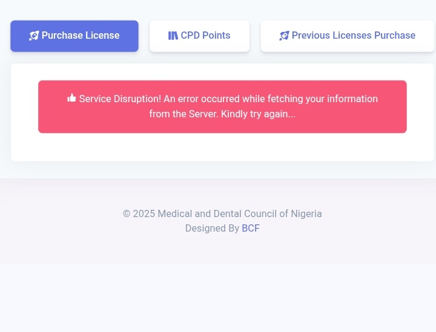Click the Service Disruption error message text

pos(228,106)
